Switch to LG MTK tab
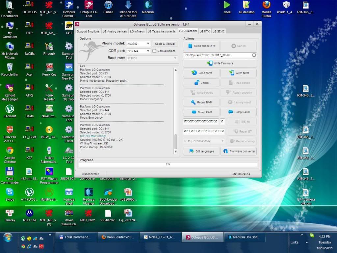The width and height of the screenshot is (337, 253). point(204,31)
